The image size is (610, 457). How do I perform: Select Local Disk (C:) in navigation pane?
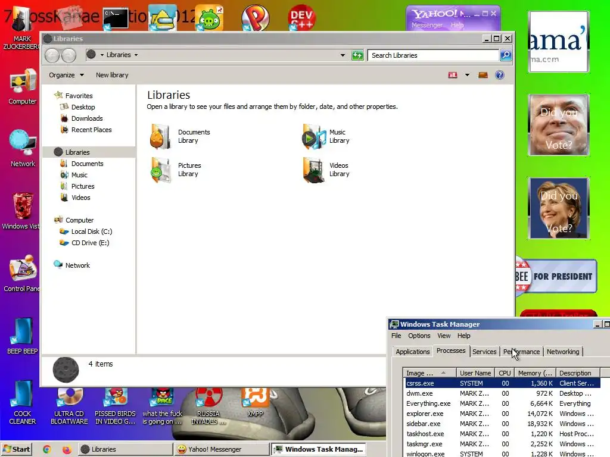point(91,231)
